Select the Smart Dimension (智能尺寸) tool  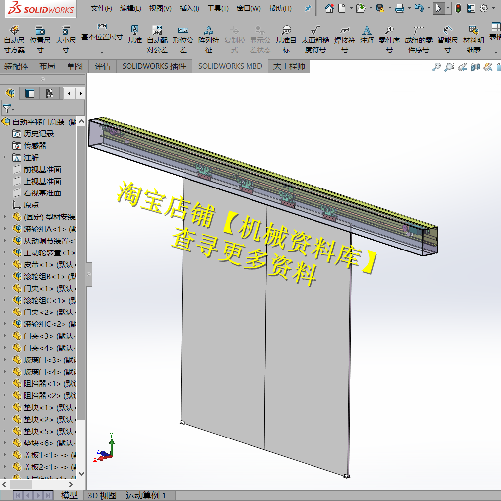pyautogui.click(x=447, y=39)
